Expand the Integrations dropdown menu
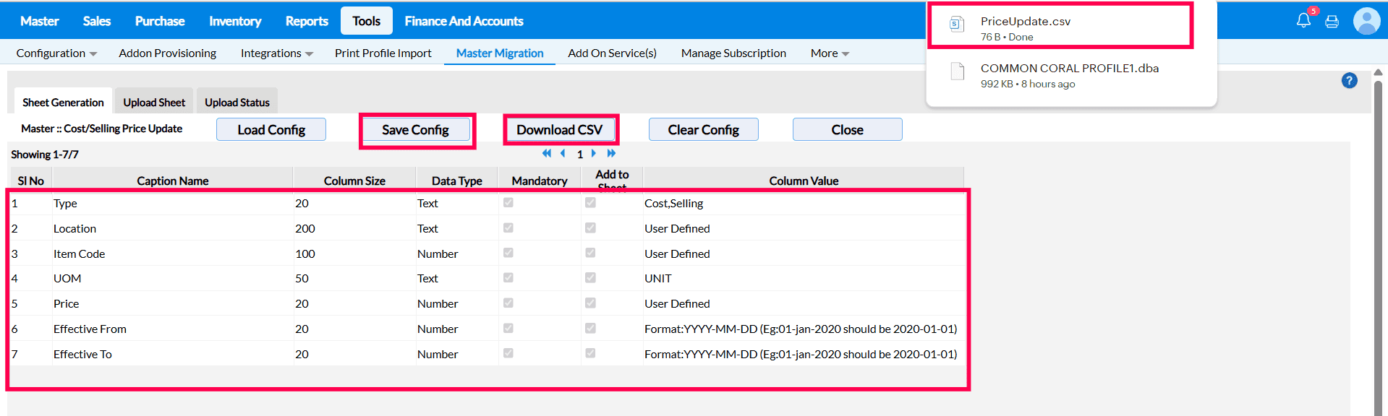Viewport: 1388px width, 416px height. click(276, 53)
